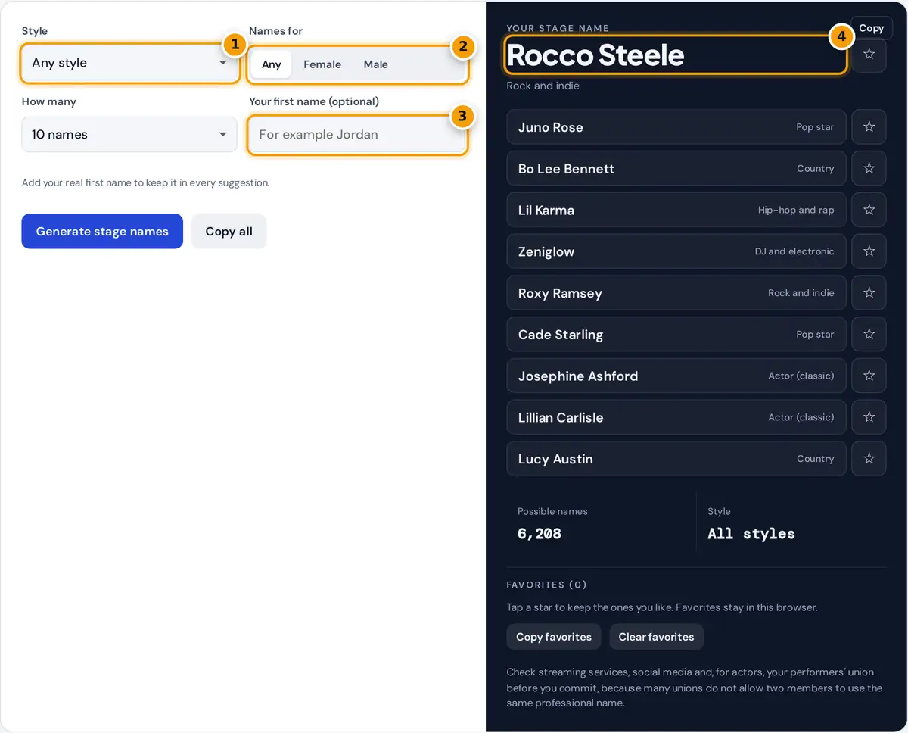Select the Lucy Austin row
The image size is (908, 733).
[x=676, y=458]
